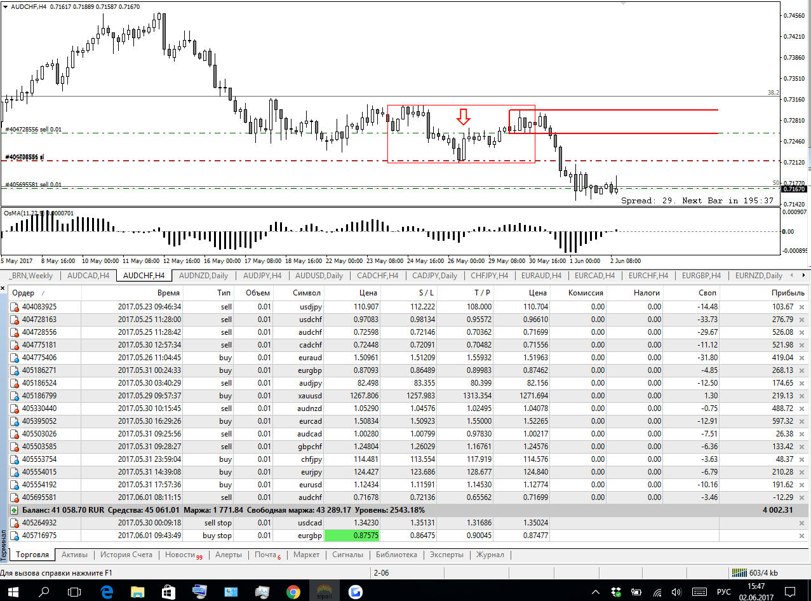Delete the usdcad sell stop pending order
The width and height of the screenshot is (811, 601).
click(x=802, y=523)
